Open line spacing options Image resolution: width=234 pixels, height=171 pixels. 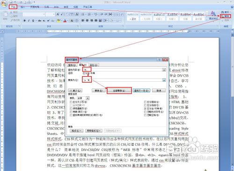(106, 21)
